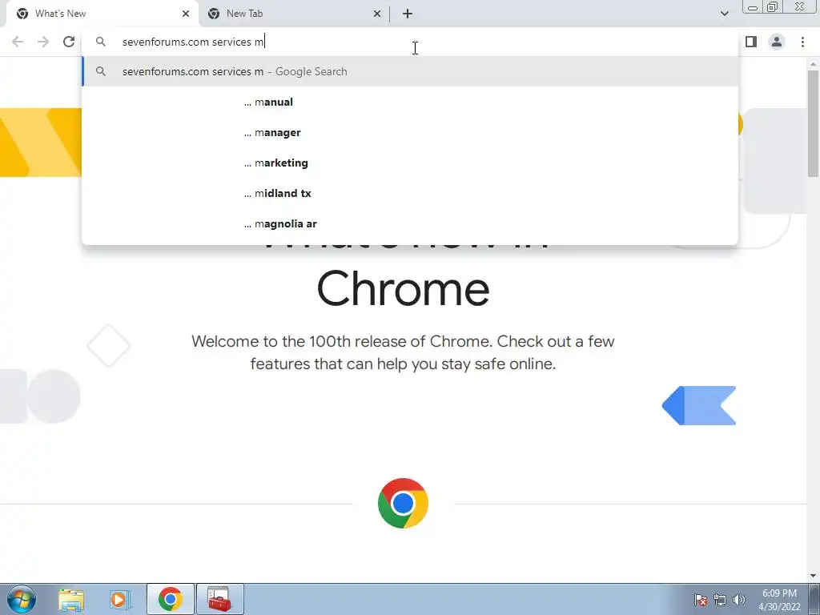Choose the 'midland tx' autocomplete suggestion
The height and width of the screenshot is (615, 820).
410,193
